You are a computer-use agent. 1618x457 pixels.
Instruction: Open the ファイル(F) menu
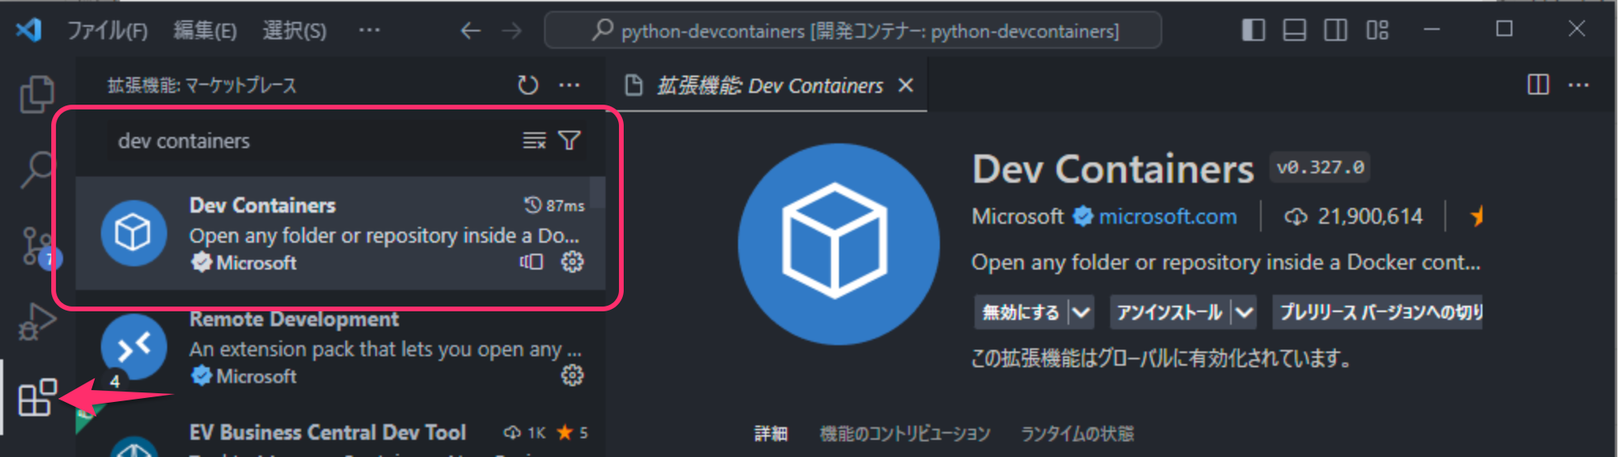(x=108, y=31)
